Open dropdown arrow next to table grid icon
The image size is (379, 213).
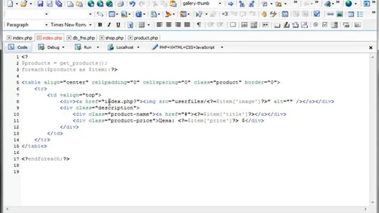coord(149,25)
